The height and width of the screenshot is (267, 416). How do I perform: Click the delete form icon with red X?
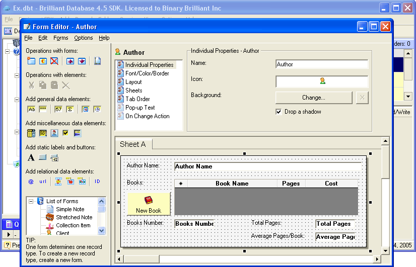click(54, 61)
